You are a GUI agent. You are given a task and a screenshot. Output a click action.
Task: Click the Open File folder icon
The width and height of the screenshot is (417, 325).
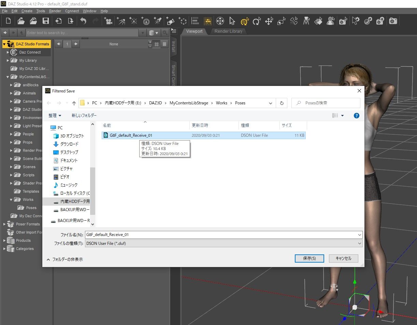21,21
